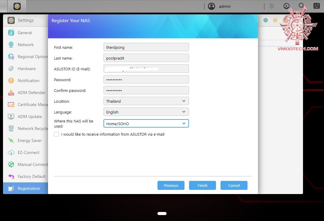Image resolution: width=324 pixels, height=221 pixels.
Task: Click the Password field
Action: pyautogui.click(x=146, y=79)
